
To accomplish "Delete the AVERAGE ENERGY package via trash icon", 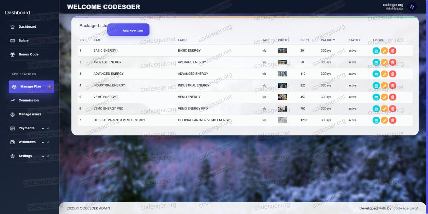I will 393,62.
